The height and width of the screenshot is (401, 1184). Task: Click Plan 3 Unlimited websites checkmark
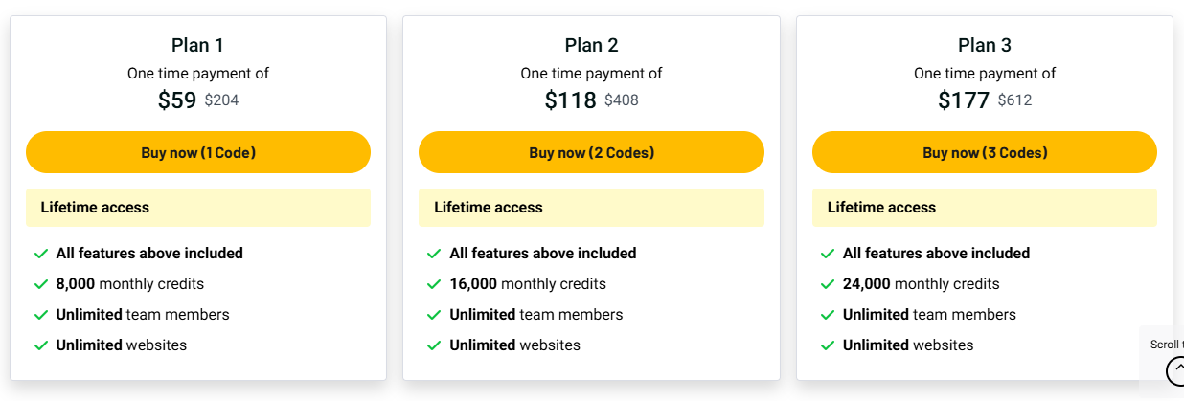[x=828, y=345]
